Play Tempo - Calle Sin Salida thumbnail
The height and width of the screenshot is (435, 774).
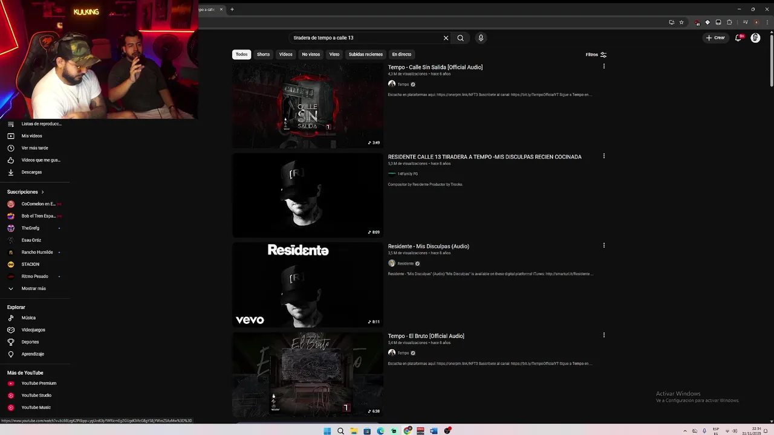tap(308, 106)
